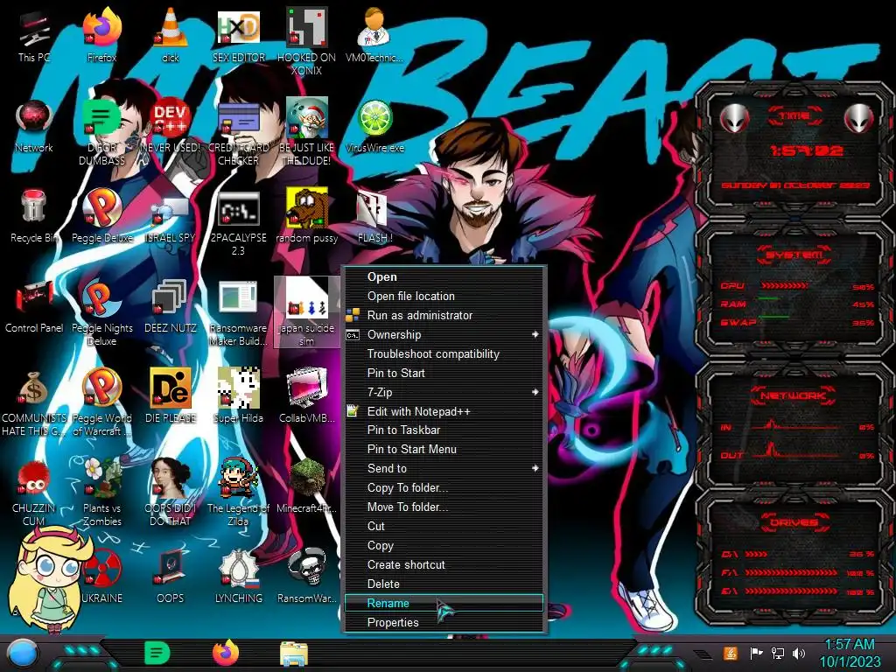The width and height of the screenshot is (896, 672).
Task: Choose Edit with Notepad++
Action: click(444, 411)
